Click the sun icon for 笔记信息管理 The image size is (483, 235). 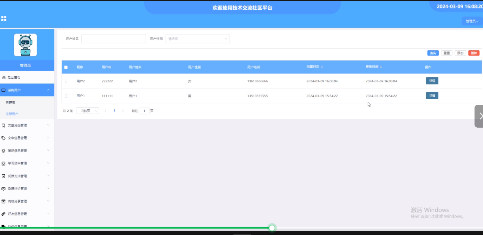tap(3, 151)
